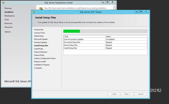Select the Feature Selection step
169x104 pixels.
[41, 52]
